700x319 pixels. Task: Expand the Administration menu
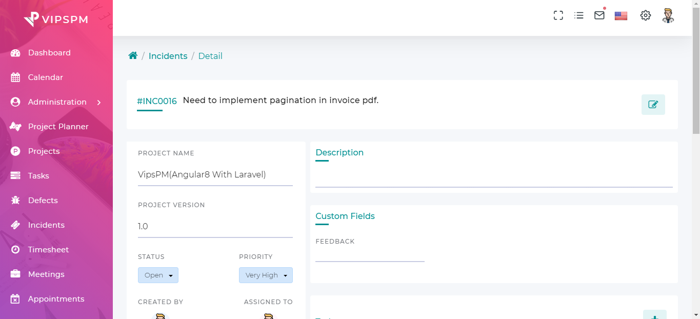click(x=56, y=102)
